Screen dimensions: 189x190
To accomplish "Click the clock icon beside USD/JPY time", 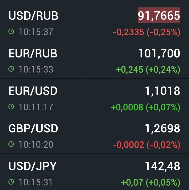I will pyautogui.click(x=11, y=182).
